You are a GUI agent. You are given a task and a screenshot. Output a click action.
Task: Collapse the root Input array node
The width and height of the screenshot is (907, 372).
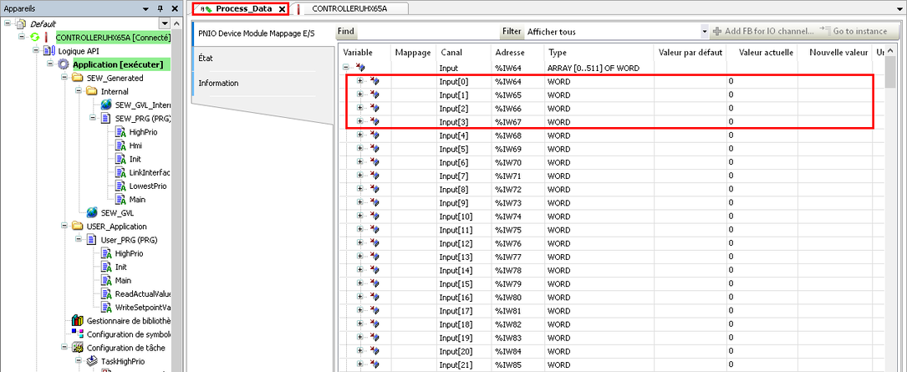click(346, 68)
